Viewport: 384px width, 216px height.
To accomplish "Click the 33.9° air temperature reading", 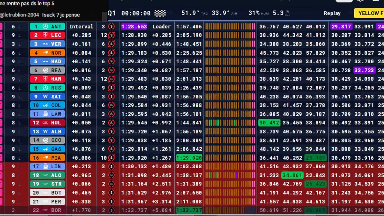I will [x=220, y=13].
